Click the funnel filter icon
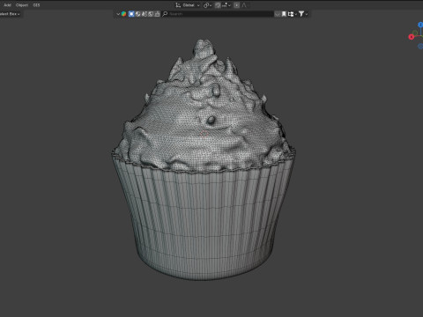The height and width of the screenshot is (317, 423). [301, 14]
